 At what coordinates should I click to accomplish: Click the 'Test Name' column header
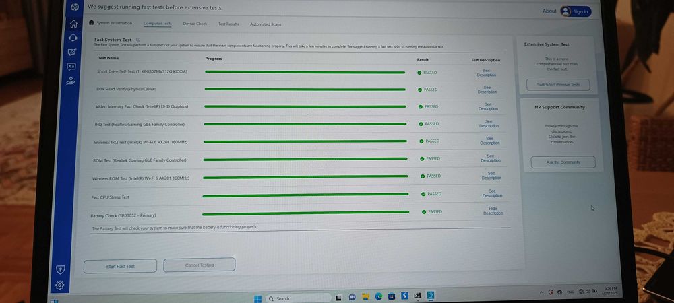109,57
